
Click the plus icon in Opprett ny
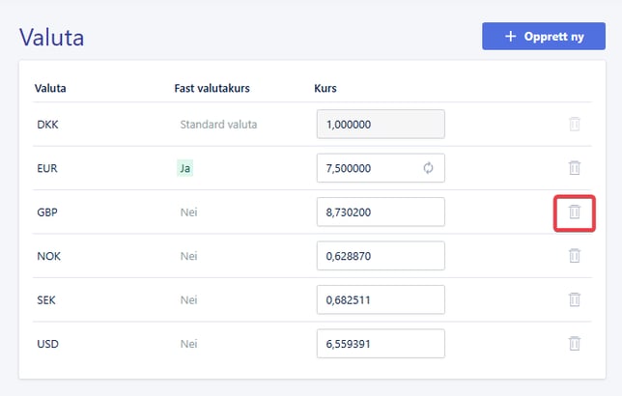[x=511, y=37]
